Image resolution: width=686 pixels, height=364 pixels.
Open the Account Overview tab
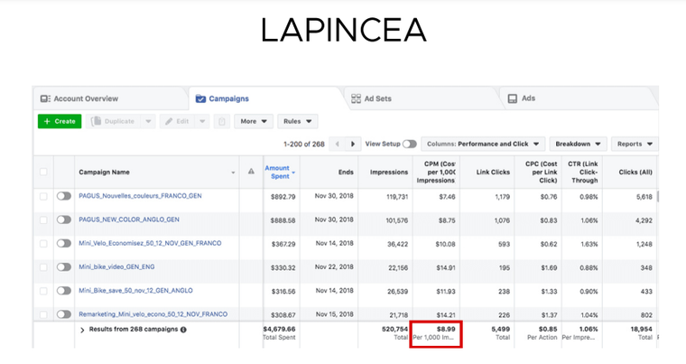coord(79,98)
